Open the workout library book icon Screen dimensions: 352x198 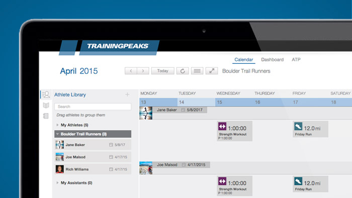[46, 105]
